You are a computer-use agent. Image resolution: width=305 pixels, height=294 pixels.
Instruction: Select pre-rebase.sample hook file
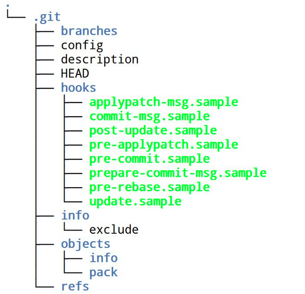tap(149, 188)
